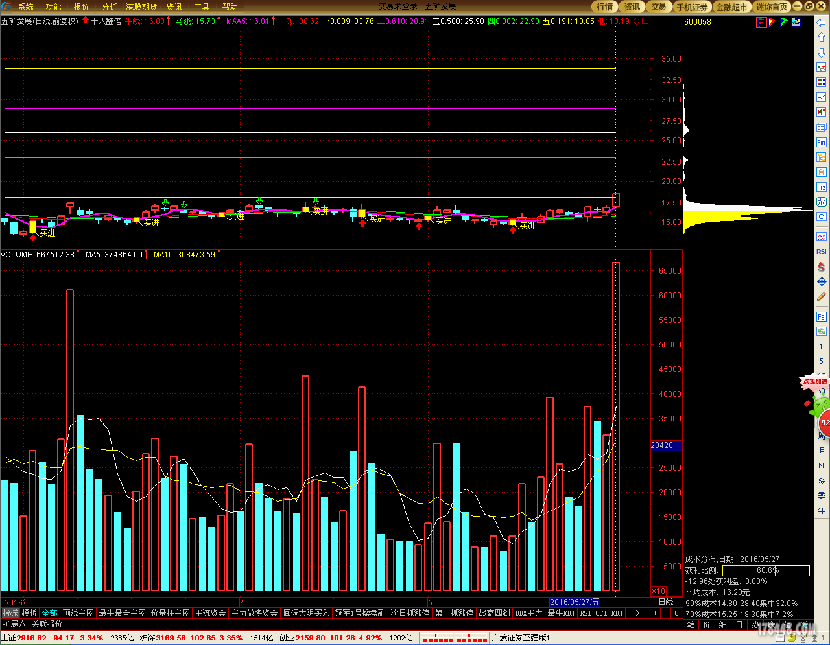Click the red line trend chart icon
Viewport: 830px width, 645px height.
coord(822,97)
